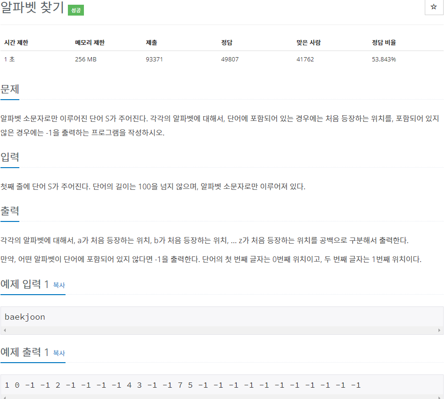Click the problem title 알파벳 찾기

click(33, 7)
